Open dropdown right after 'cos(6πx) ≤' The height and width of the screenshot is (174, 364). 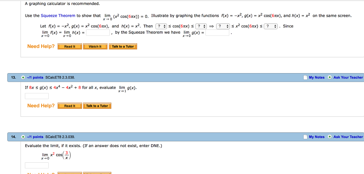tap(201, 26)
